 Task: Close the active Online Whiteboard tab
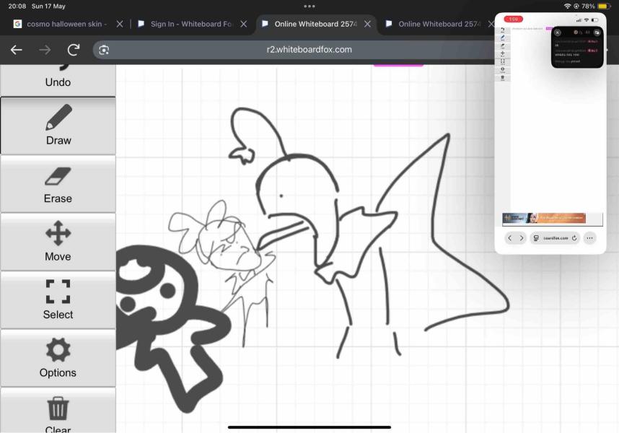click(x=367, y=24)
